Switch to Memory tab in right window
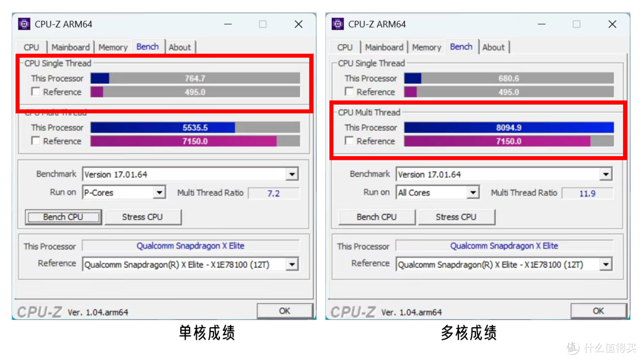This screenshot has width=642, height=361. 427,47
